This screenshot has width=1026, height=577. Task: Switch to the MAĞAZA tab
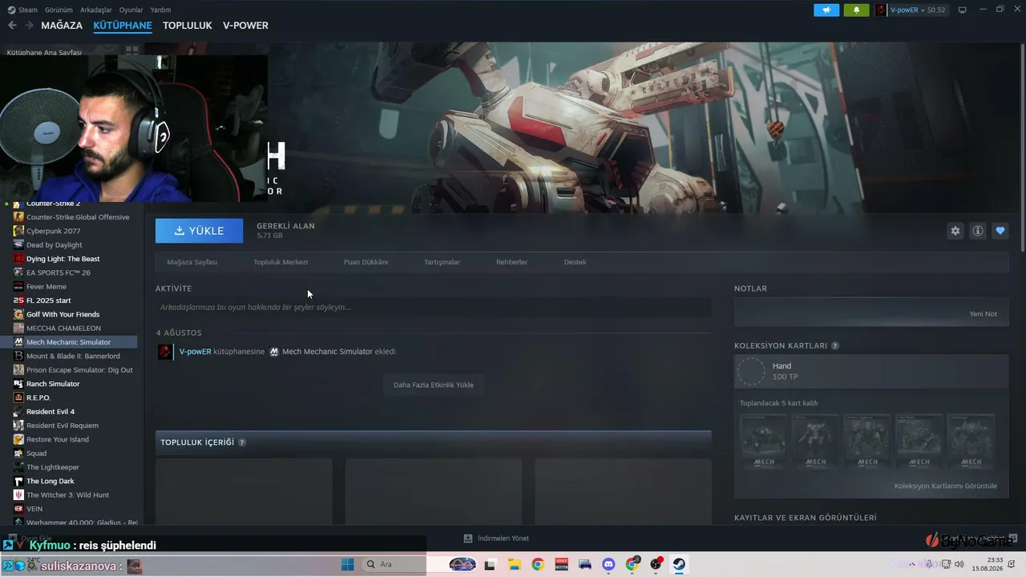pyautogui.click(x=62, y=26)
